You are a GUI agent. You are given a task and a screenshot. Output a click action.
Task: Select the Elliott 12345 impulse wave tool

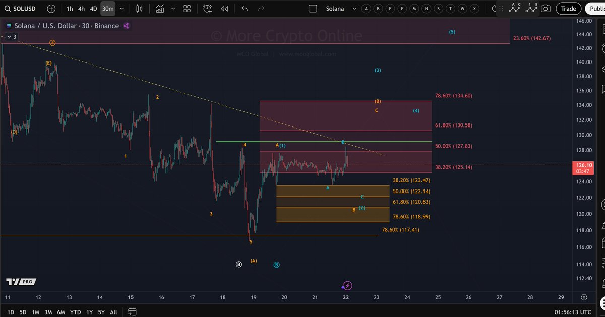coord(530,8)
